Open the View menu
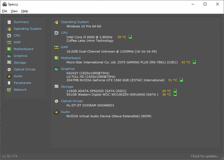Image resolution: width=224 pixels, height=160 pixels. point(14,11)
